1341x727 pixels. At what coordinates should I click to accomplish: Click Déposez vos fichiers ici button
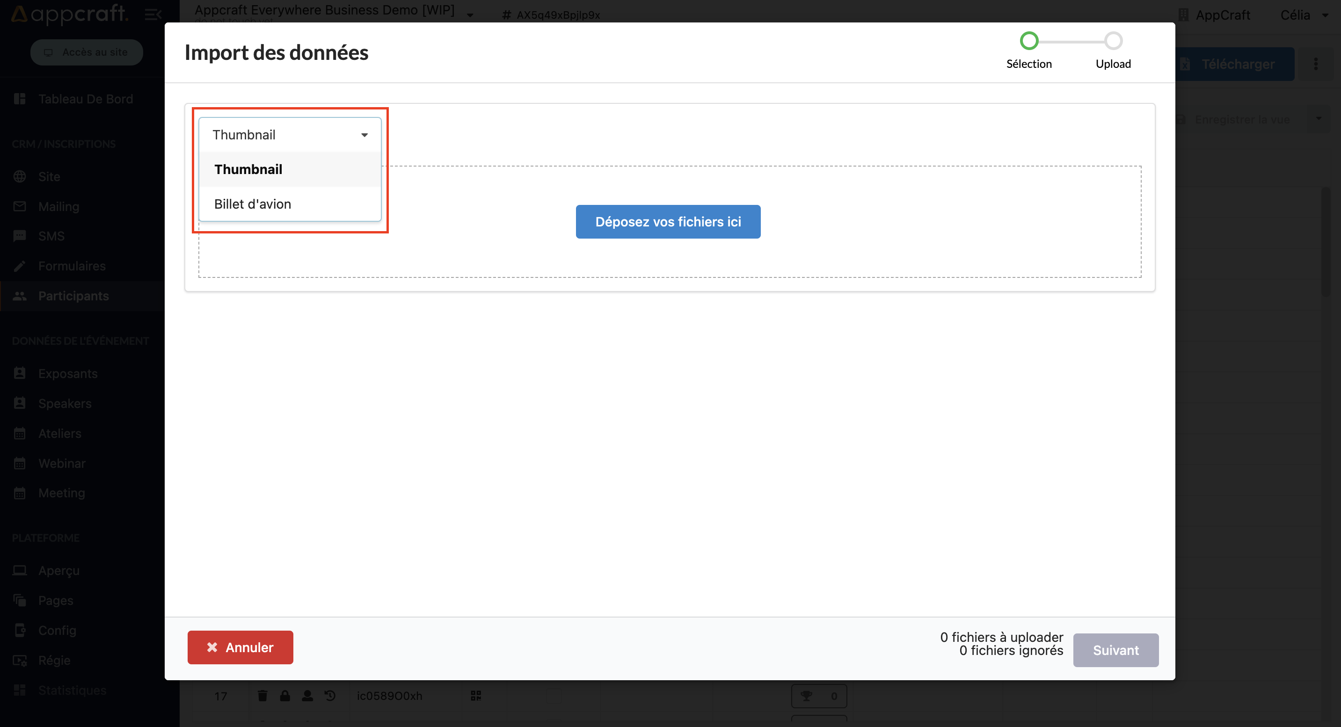coord(668,221)
